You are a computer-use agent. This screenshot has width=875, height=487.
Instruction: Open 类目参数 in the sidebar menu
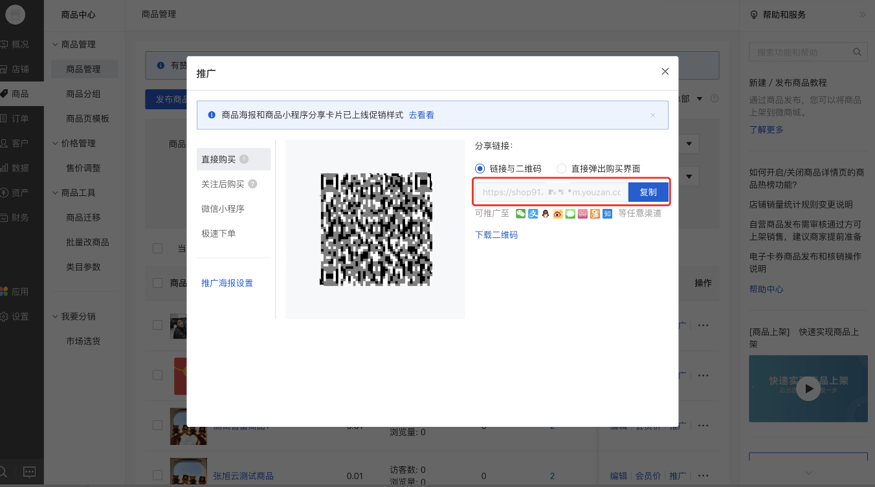(x=83, y=266)
